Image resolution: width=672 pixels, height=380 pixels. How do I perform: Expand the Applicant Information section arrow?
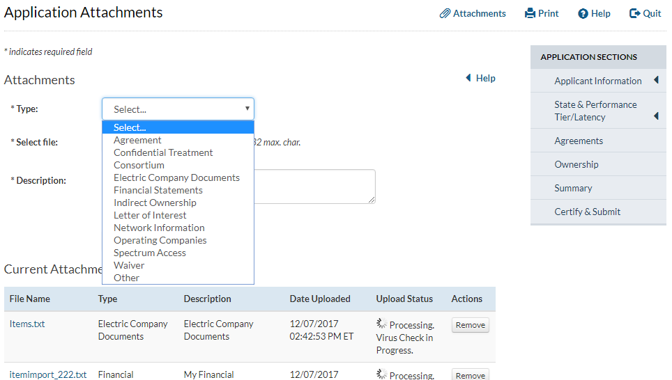[656, 81]
